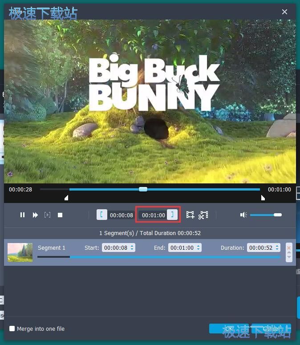
Task: Click Segment 1 Duration stepper arrows
Action: point(277,248)
